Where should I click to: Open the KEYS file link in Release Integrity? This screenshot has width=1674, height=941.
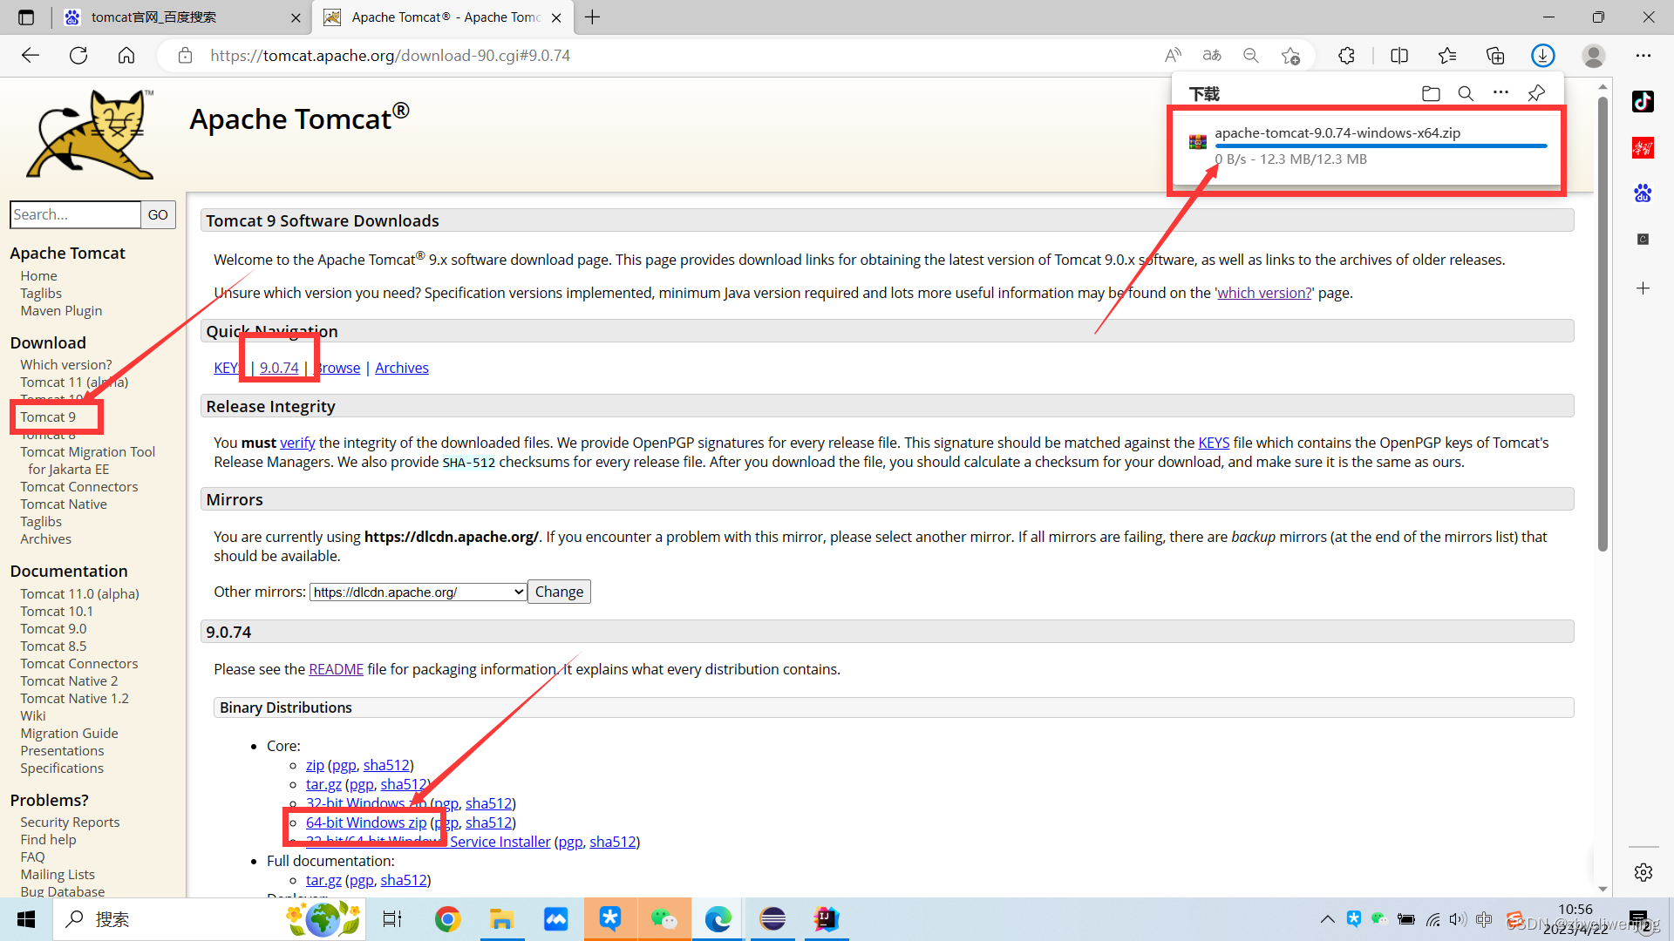pyautogui.click(x=1214, y=443)
